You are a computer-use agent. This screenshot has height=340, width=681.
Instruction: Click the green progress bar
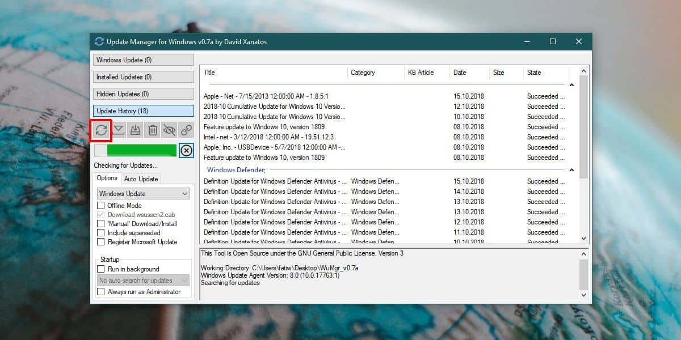click(136, 151)
